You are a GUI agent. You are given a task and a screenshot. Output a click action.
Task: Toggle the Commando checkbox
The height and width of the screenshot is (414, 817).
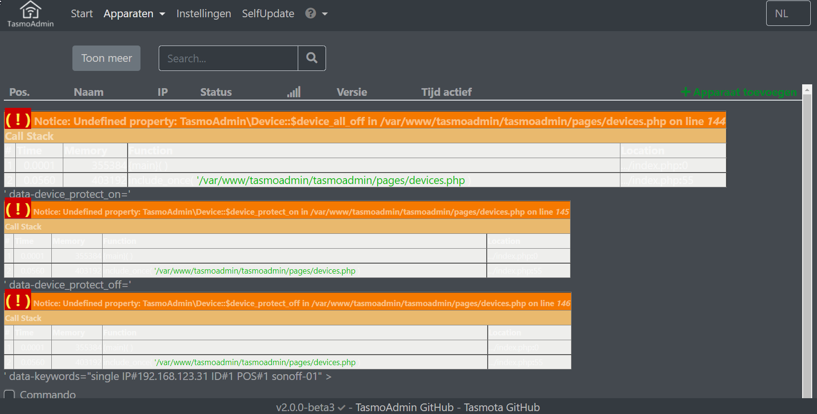pos(9,395)
